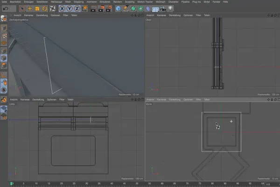This screenshot has width=280, height=187.
Task: Click the frame field right of the timeline
Action: pos(273,184)
